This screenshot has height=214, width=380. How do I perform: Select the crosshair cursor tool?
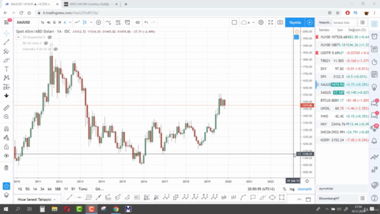7,33
